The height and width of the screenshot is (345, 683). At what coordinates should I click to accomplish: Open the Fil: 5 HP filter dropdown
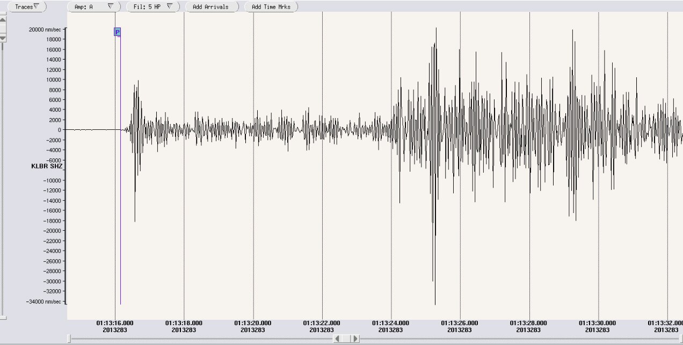[x=153, y=7]
